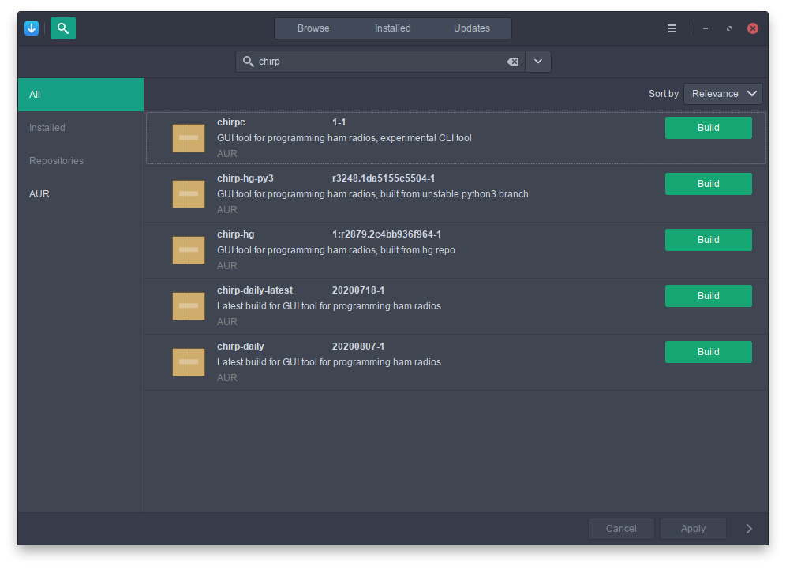Click the blue download arrow app icon

click(x=32, y=28)
